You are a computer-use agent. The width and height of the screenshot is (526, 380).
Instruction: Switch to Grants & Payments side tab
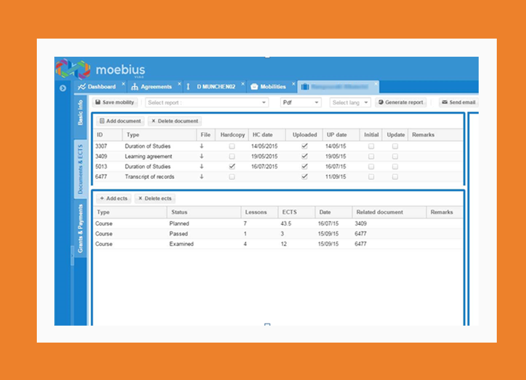tap(80, 229)
